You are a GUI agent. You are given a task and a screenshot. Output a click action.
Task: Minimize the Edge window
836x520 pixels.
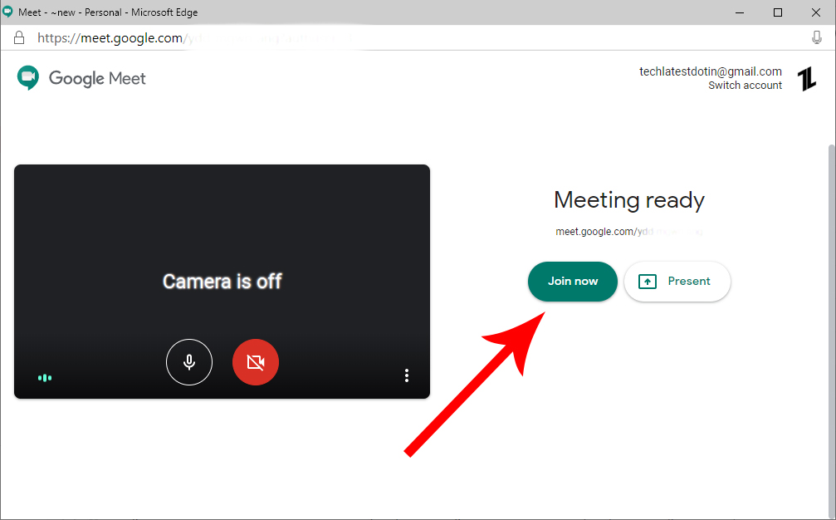(740, 12)
